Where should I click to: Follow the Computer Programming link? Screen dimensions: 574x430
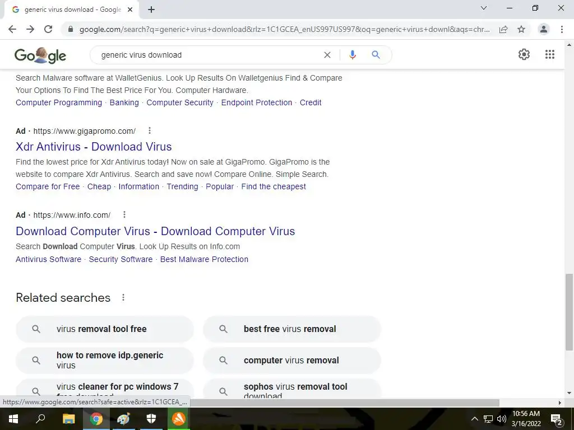click(x=59, y=103)
